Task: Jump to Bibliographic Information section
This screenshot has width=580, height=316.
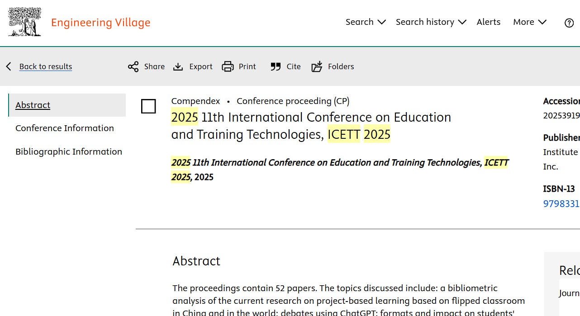Action: point(69,151)
